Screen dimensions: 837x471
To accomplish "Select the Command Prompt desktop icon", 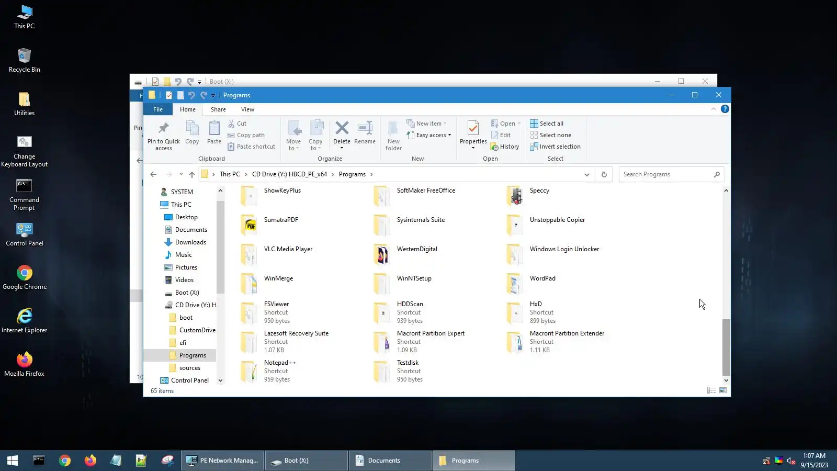I will click(24, 195).
